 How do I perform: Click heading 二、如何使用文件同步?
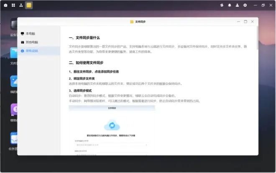(86, 62)
